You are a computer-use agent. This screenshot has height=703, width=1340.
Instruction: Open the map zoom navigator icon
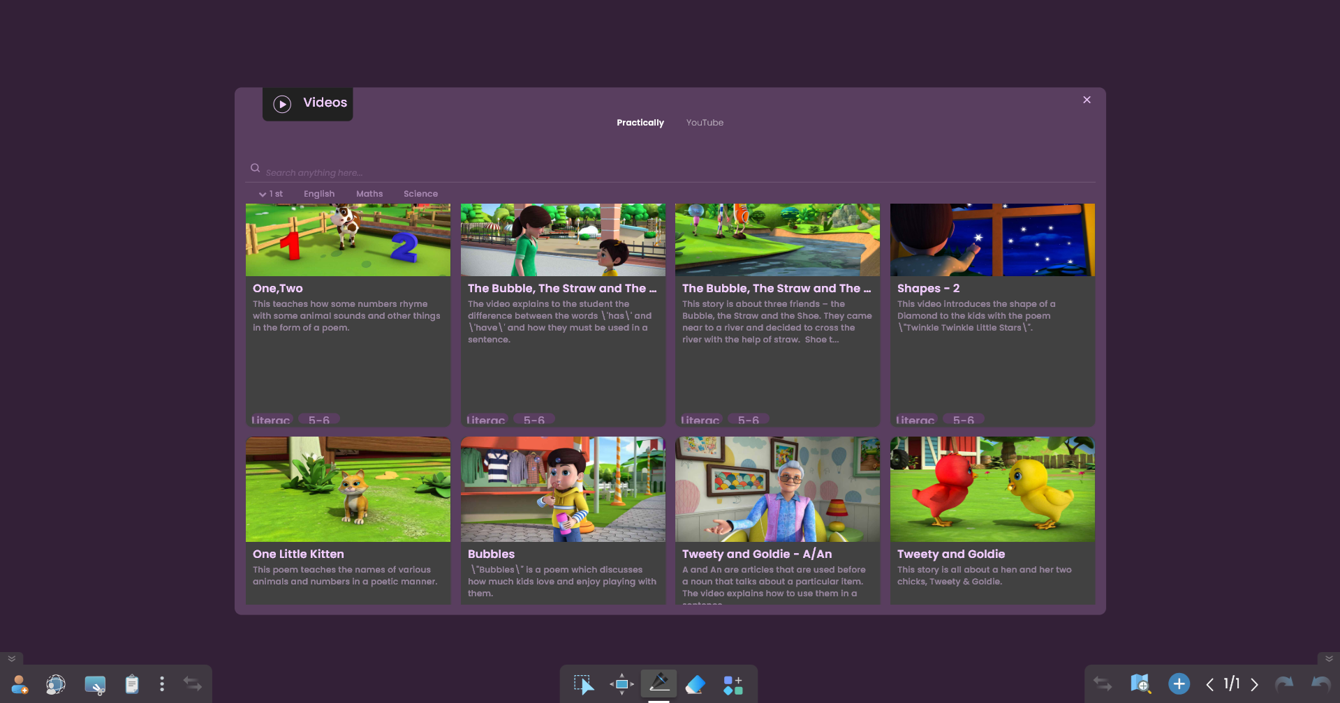pyautogui.click(x=1140, y=684)
